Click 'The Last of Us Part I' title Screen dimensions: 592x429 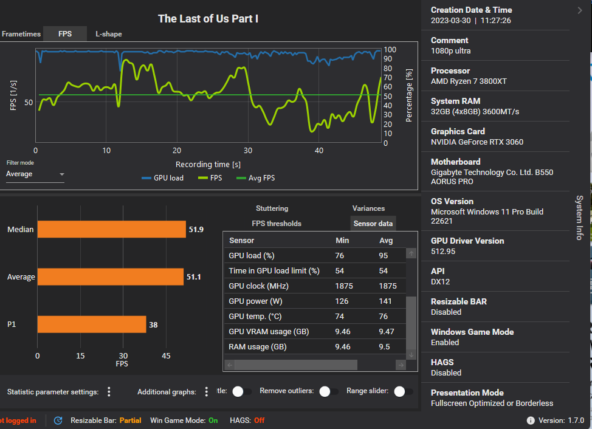coord(208,18)
